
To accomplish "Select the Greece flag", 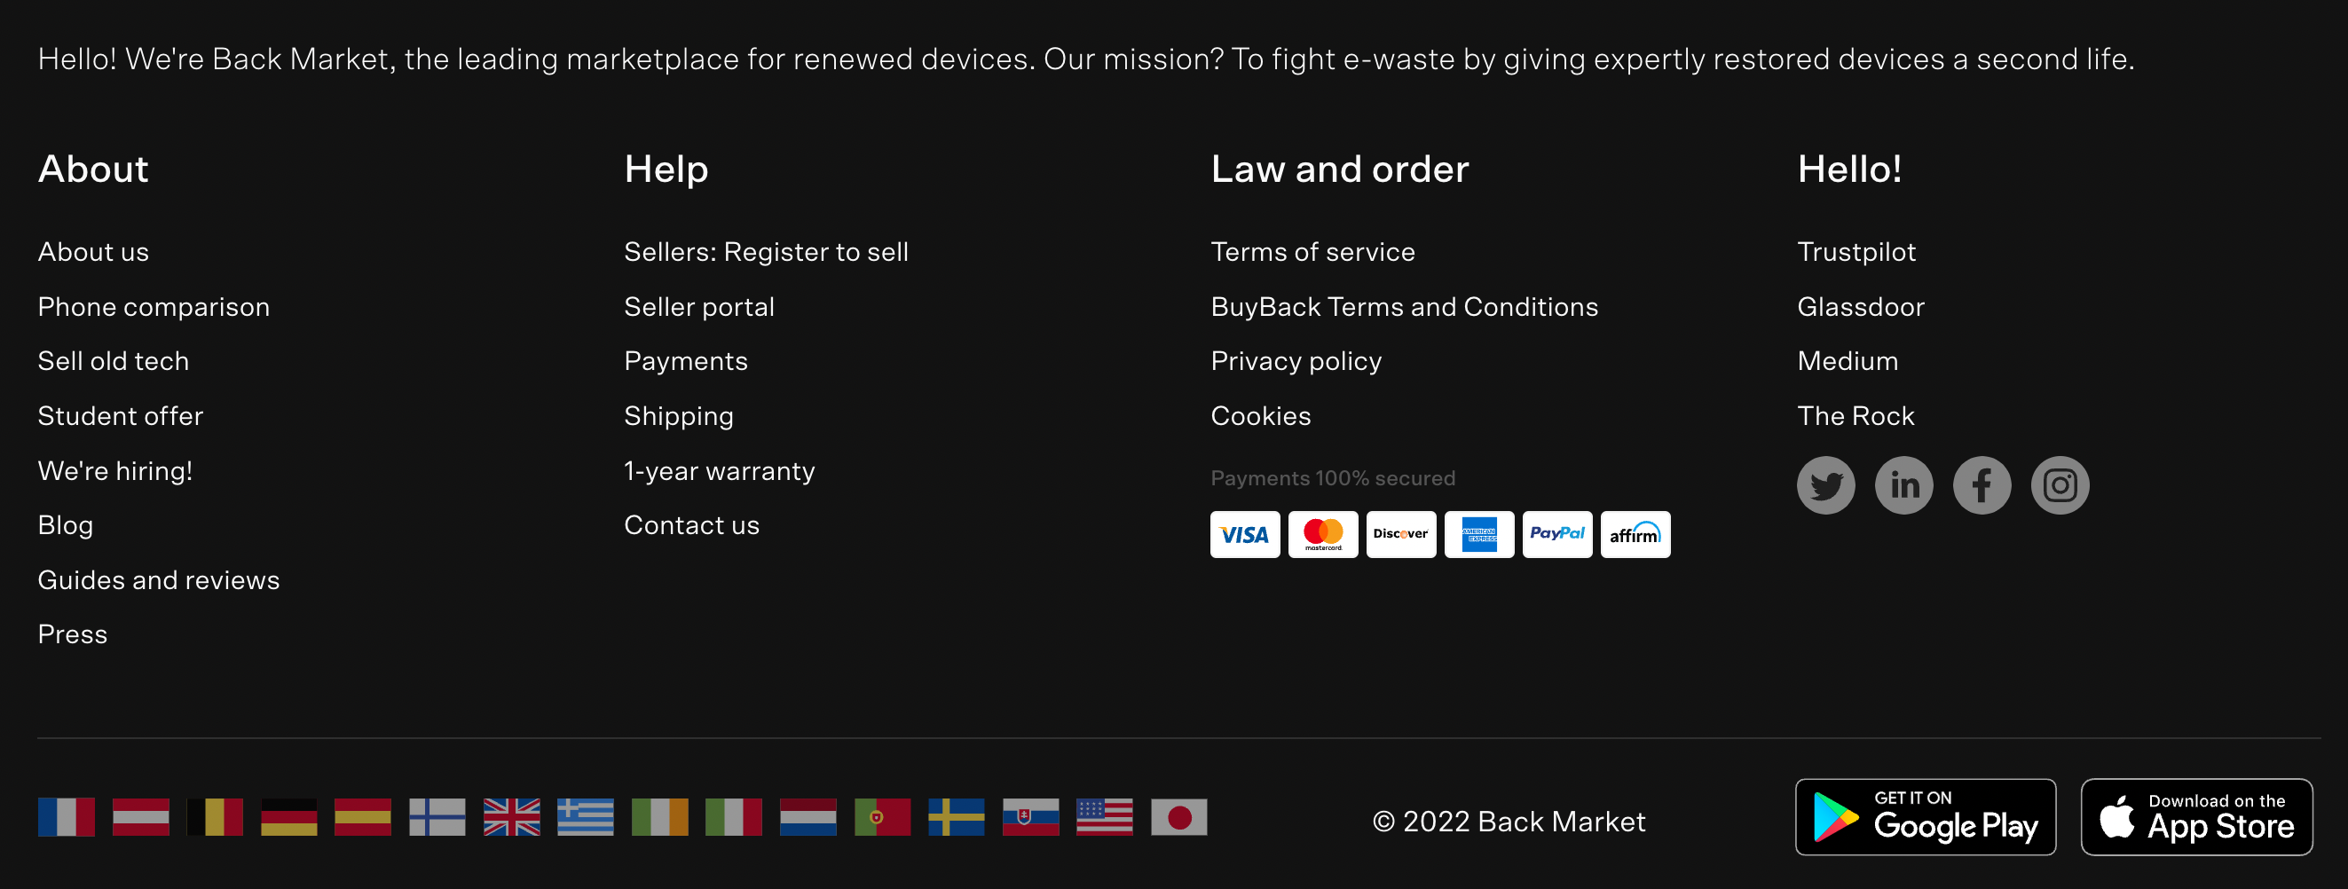I will [585, 817].
